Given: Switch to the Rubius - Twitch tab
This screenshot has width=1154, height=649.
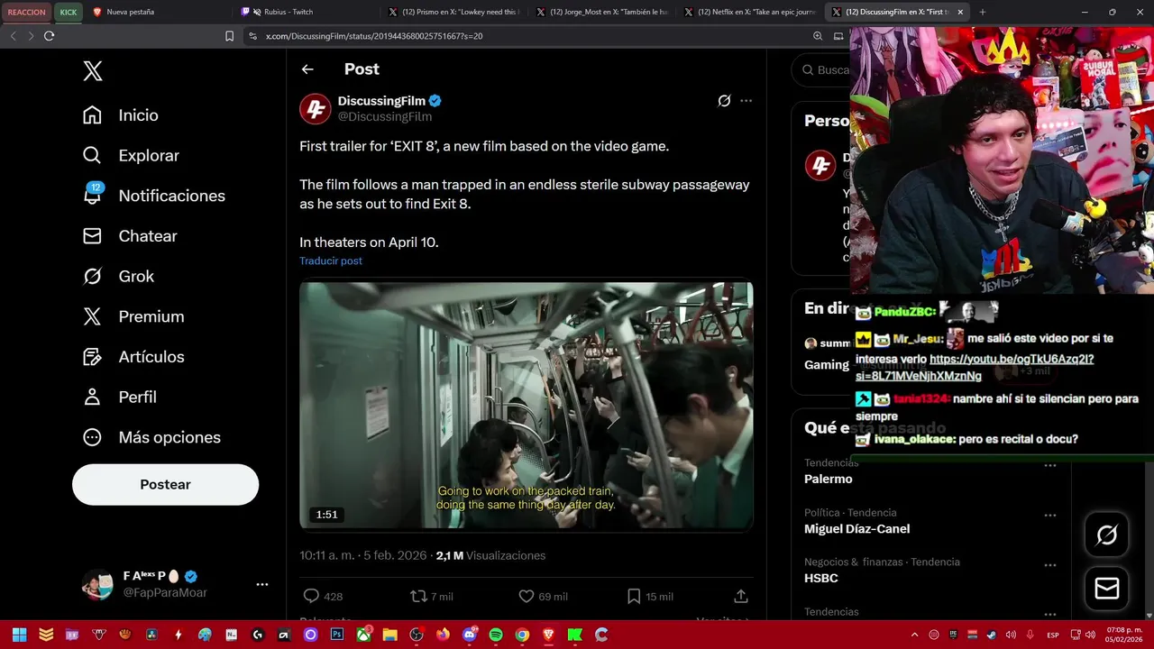Looking at the screenshot, I should pyautogui.click(x=307, y=12).
